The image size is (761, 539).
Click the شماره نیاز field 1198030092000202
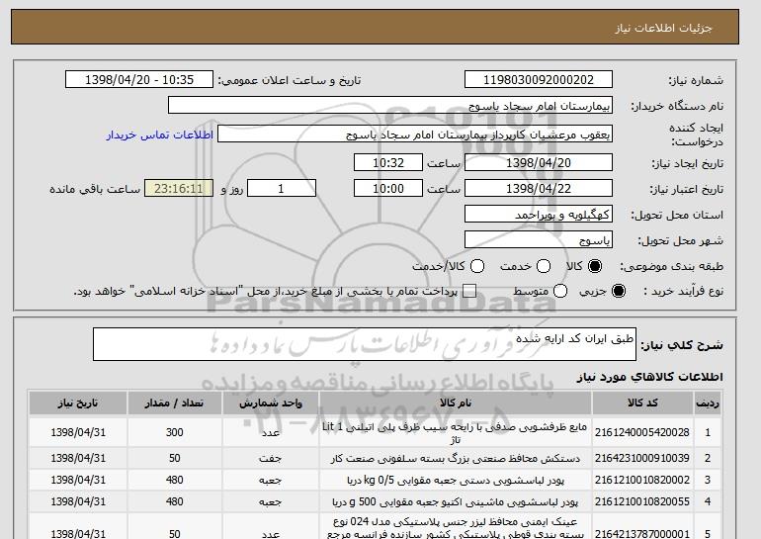point(539,80)
